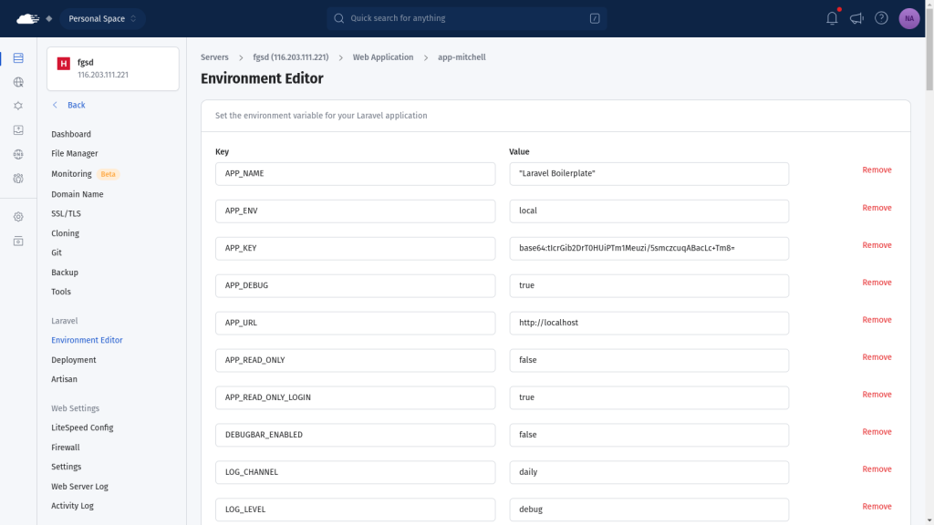Expand the Personal Space workspace switcher

102,18
